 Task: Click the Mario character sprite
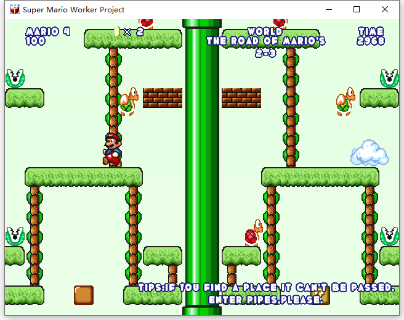tap(112, 150)
